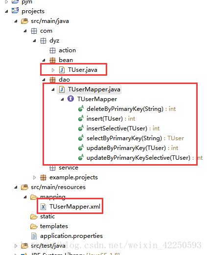207x255 pixels.
Task: Click the projects Maven project icon
Action: (15, 11)
